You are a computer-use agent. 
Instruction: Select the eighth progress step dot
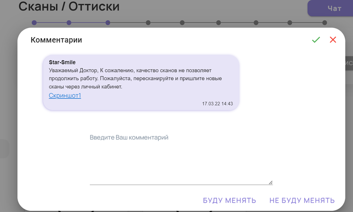(x=290, y=23)
